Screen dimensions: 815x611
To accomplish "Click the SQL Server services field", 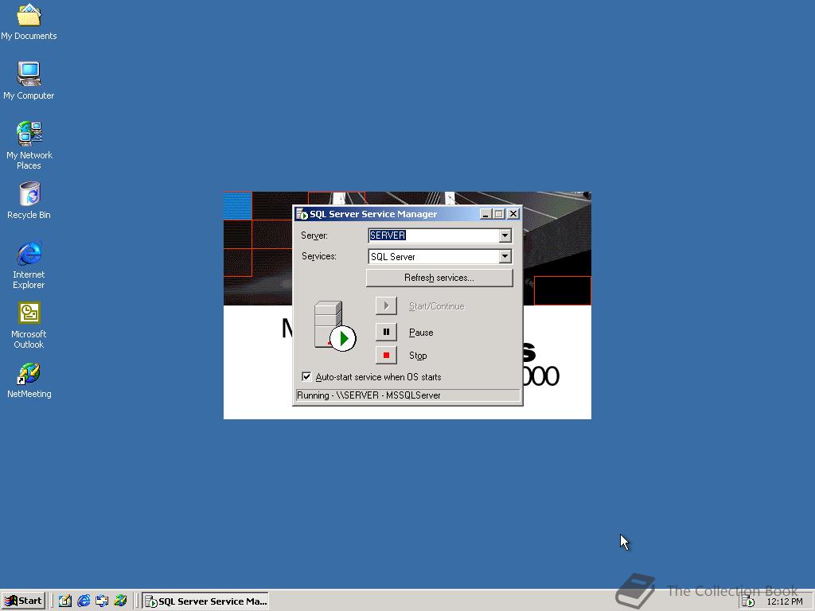I will 434,256.
